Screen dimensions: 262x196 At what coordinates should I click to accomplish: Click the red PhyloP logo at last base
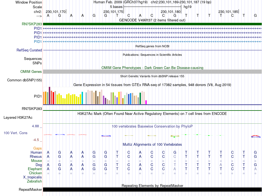(x=256, y=136)
